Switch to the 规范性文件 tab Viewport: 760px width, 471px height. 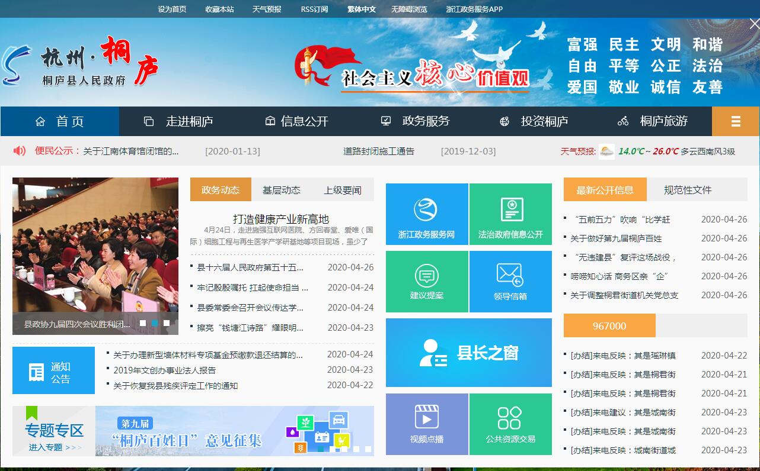pos(687,190)
